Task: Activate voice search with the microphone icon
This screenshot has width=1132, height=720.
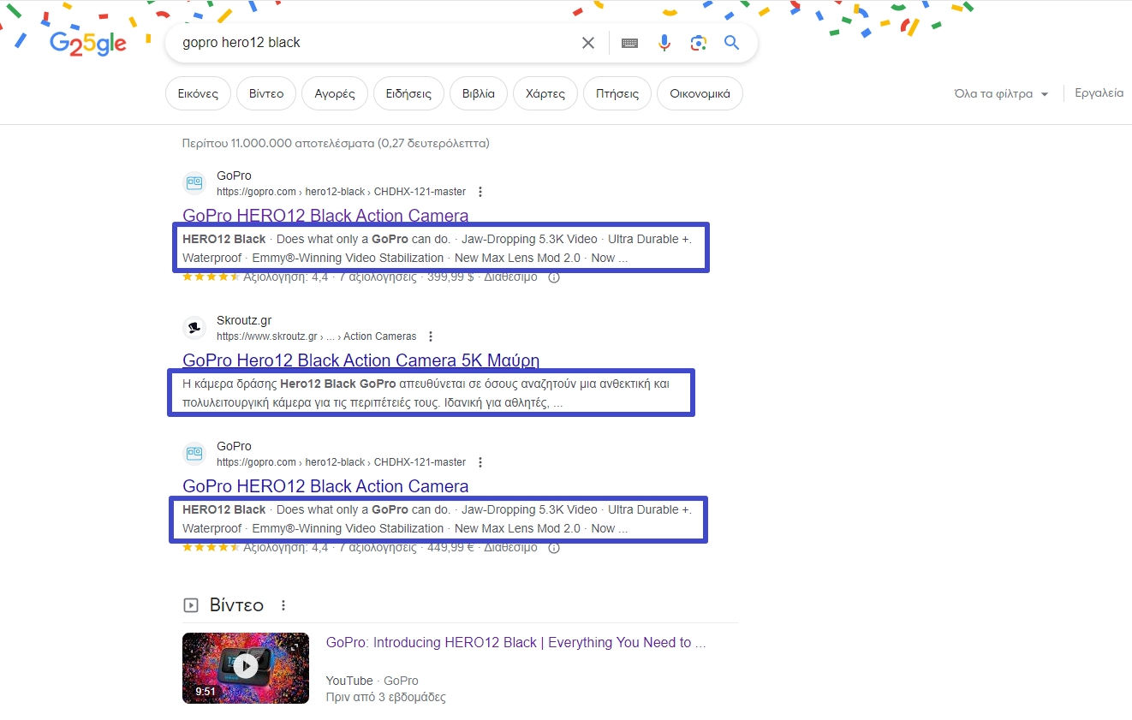Action: tap(664, 42)
